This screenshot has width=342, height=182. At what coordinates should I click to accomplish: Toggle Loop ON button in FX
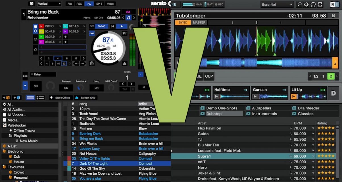click(97, 88)
